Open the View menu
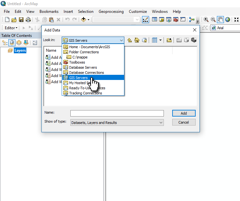 (30, 12)
